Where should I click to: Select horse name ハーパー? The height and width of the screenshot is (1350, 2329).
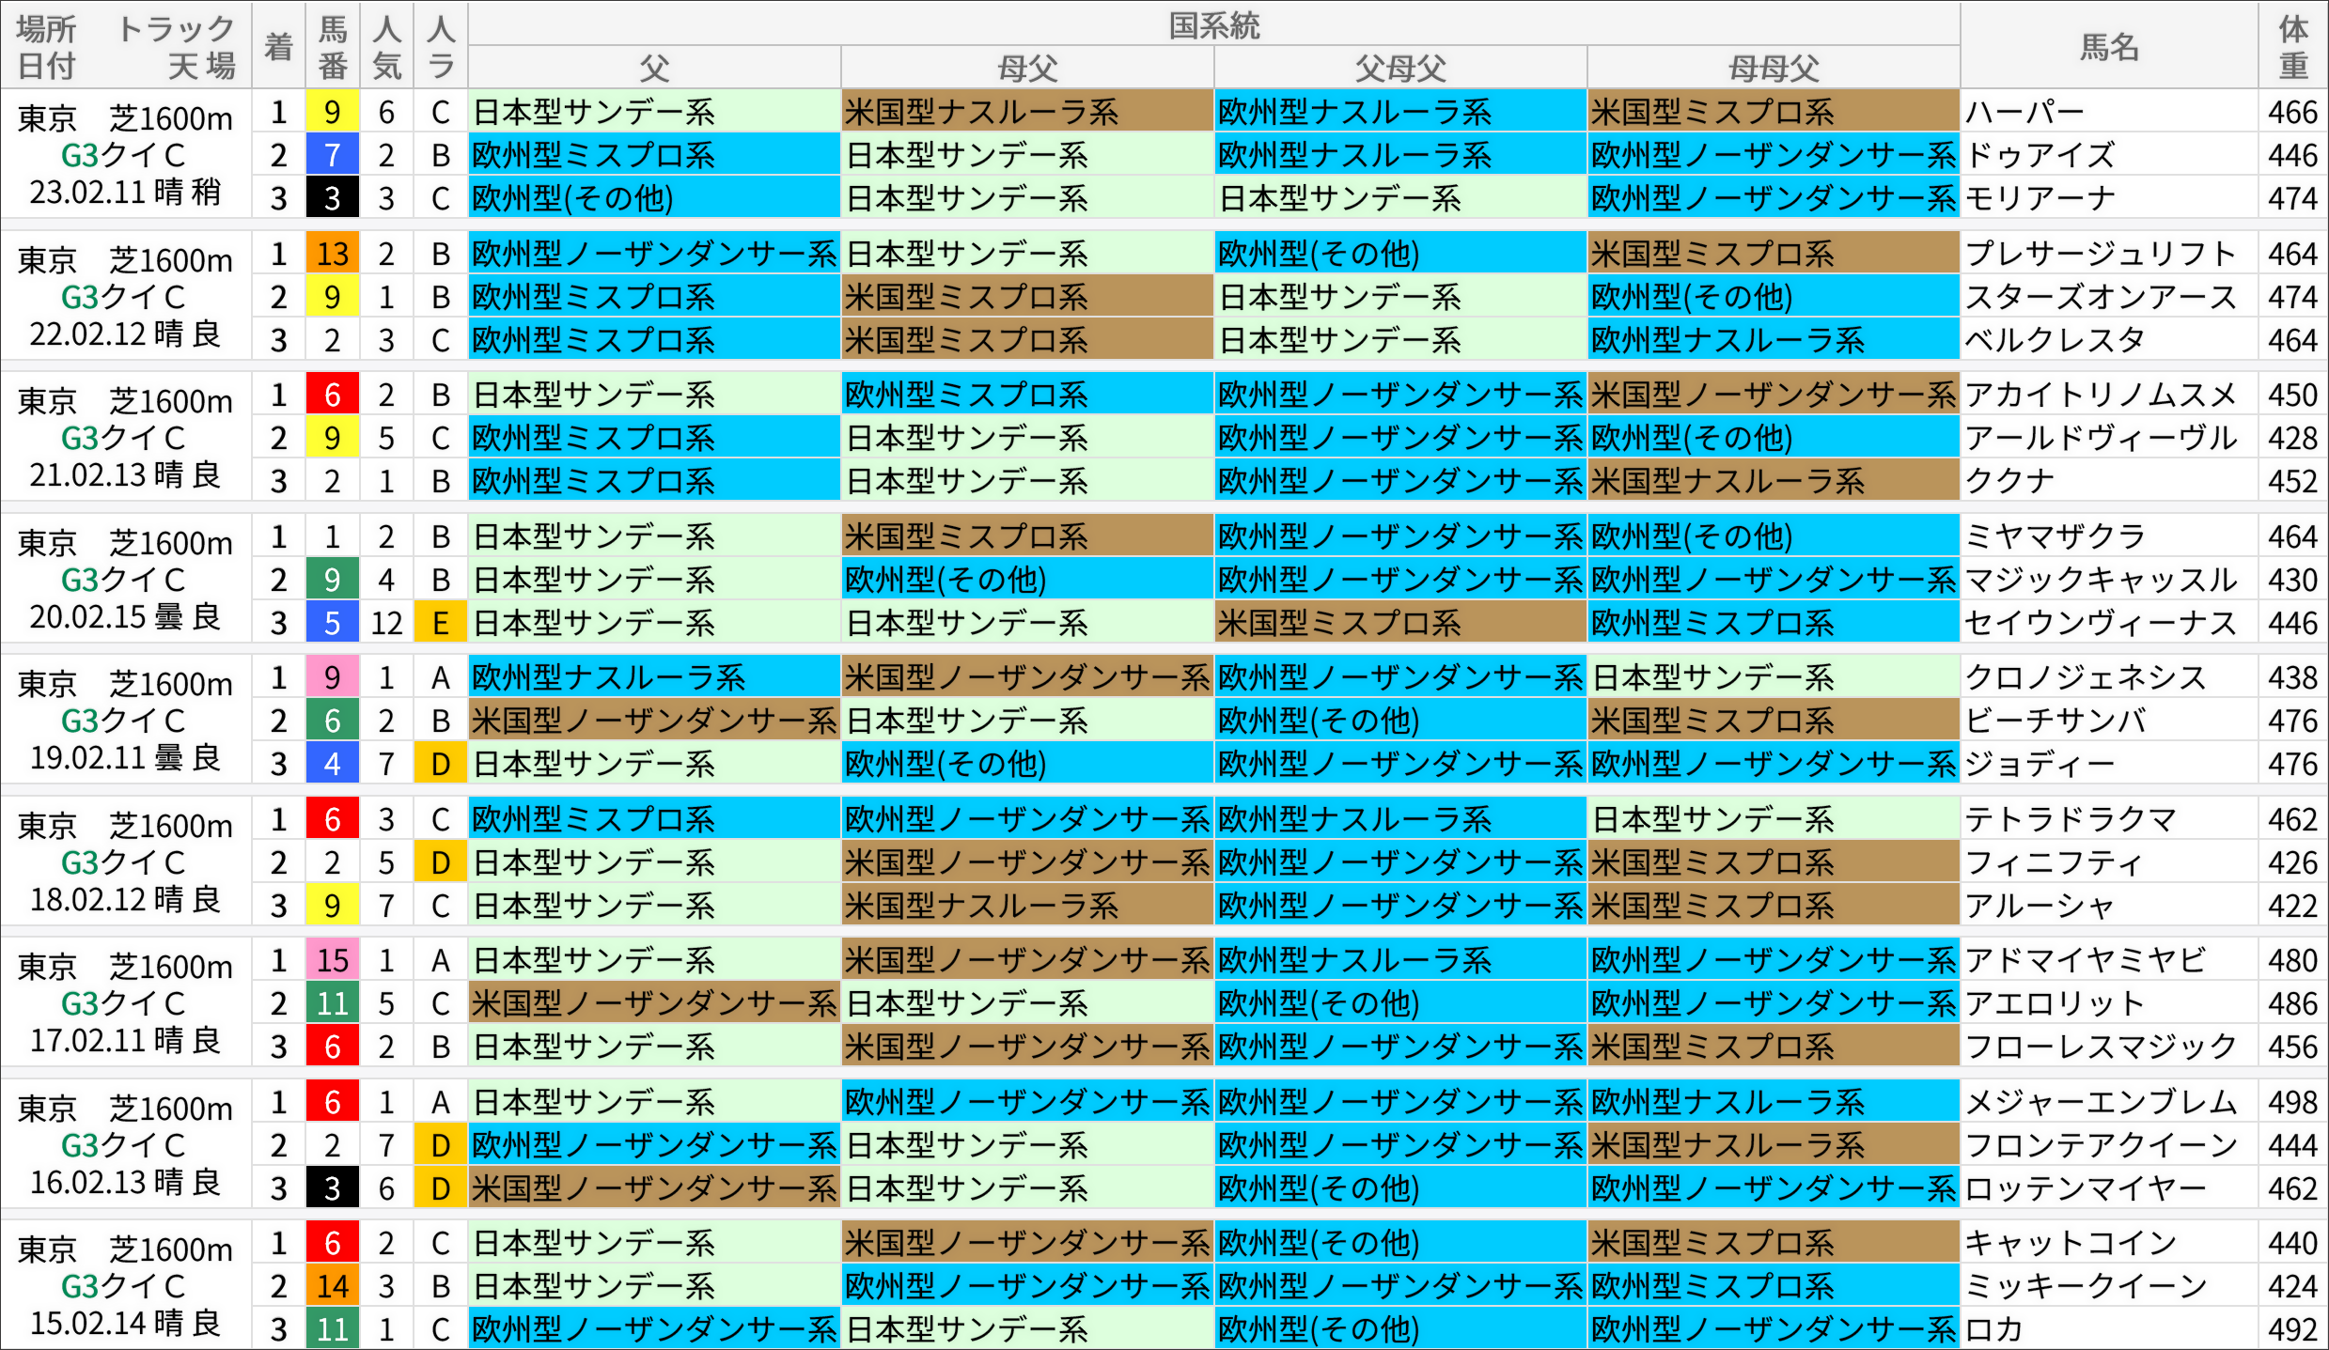[x=2024, y=113]
